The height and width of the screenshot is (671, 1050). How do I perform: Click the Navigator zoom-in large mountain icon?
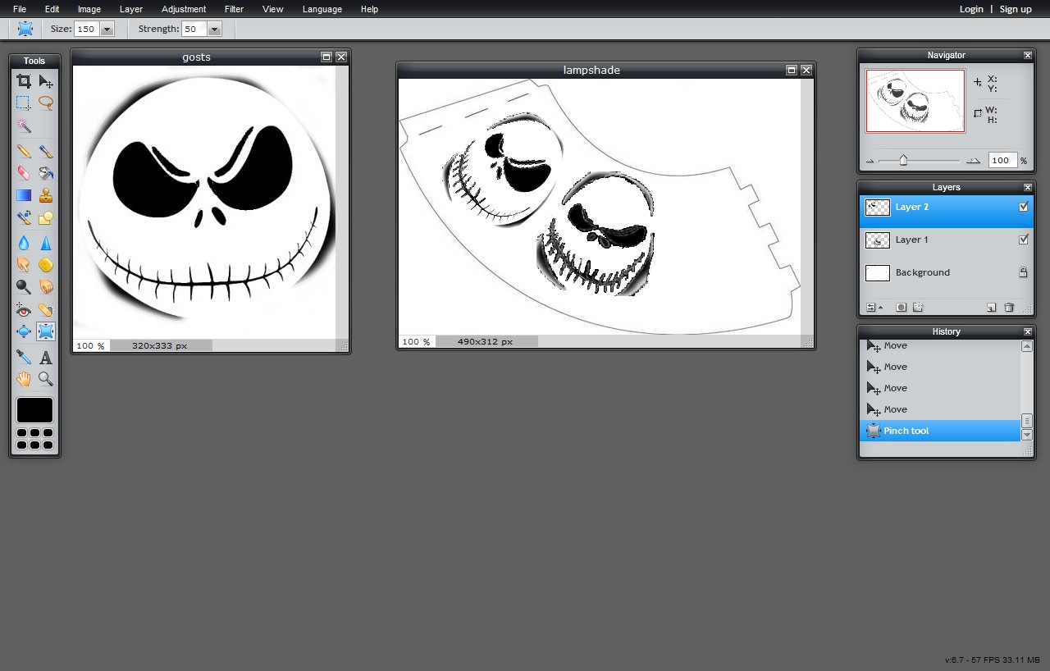pos(973,161)
